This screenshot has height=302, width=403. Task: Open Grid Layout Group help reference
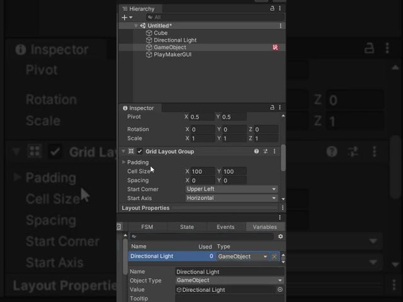click(x=256, y=151)
